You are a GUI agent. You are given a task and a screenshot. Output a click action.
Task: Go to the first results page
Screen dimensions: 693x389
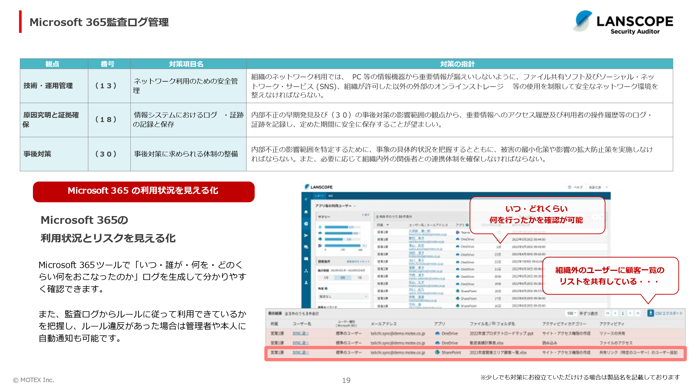[x=608, y=313]
